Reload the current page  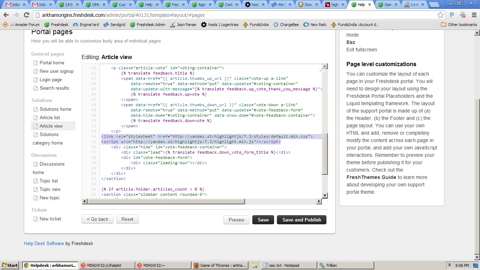pyautogui.click(x=26, y=15)
